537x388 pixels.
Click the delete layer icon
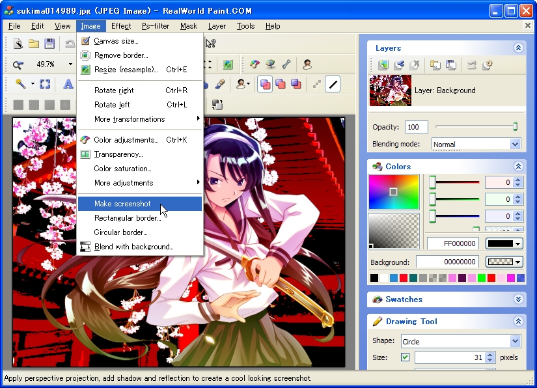[x=415, y=64]
